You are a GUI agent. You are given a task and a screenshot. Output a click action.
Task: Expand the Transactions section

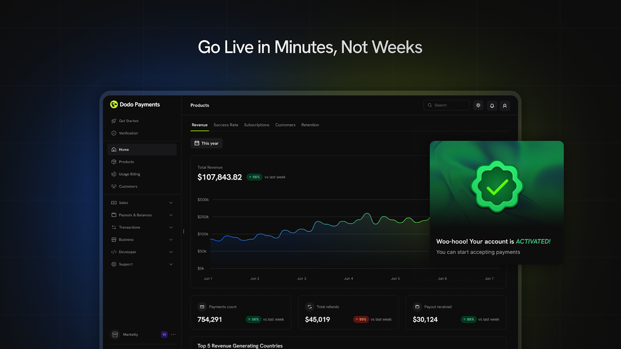[171, 227]
